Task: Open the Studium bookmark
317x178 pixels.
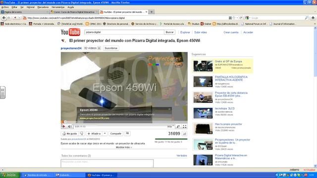Action: tap(194, 24)
